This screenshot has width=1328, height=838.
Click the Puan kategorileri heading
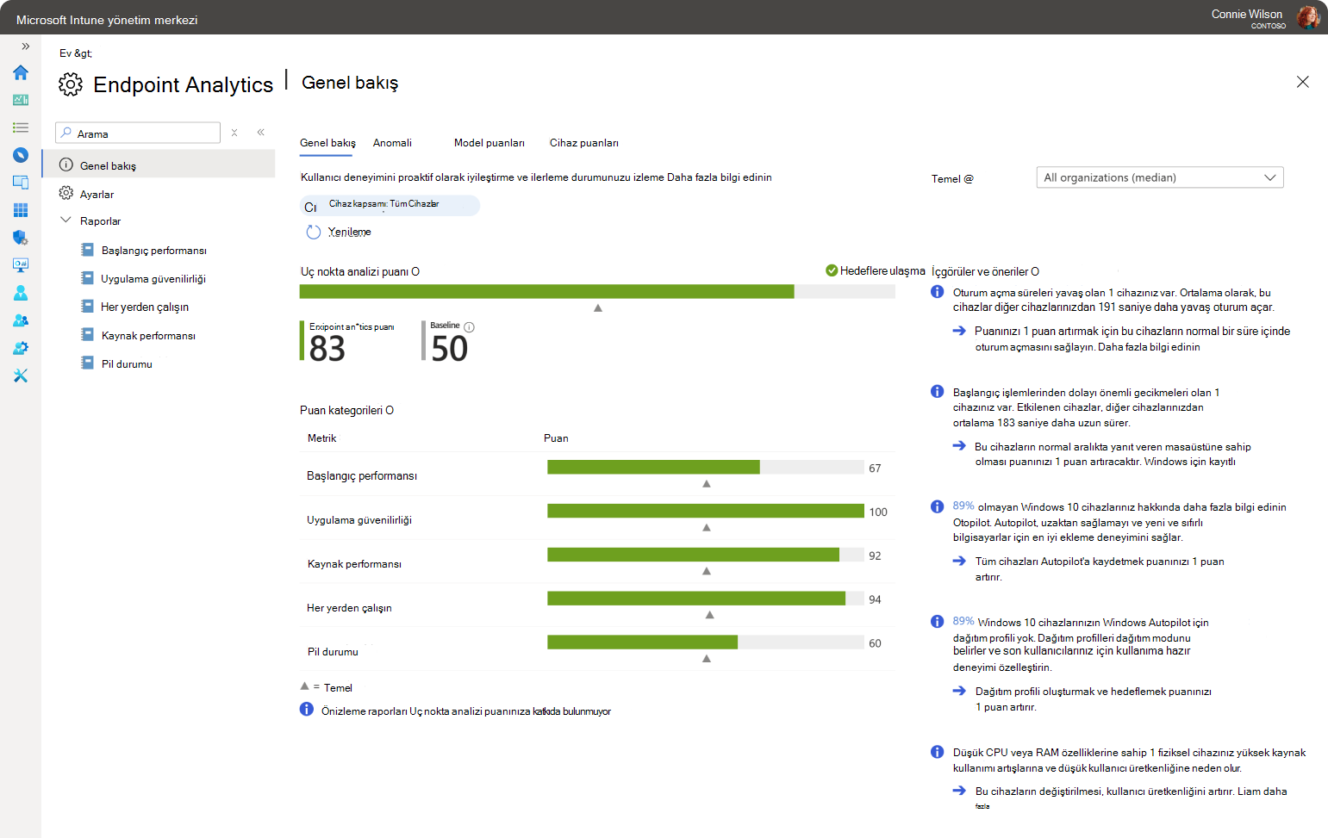[346, 410]
